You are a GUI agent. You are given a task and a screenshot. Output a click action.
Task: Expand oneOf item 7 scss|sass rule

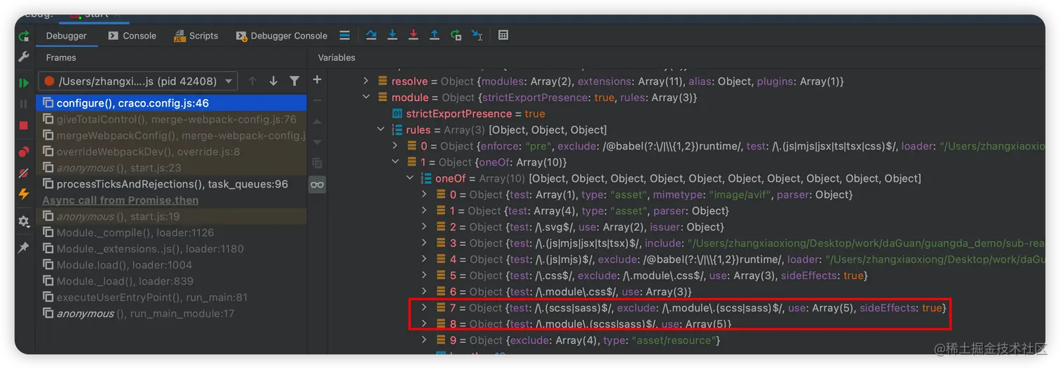coord(424,307)
